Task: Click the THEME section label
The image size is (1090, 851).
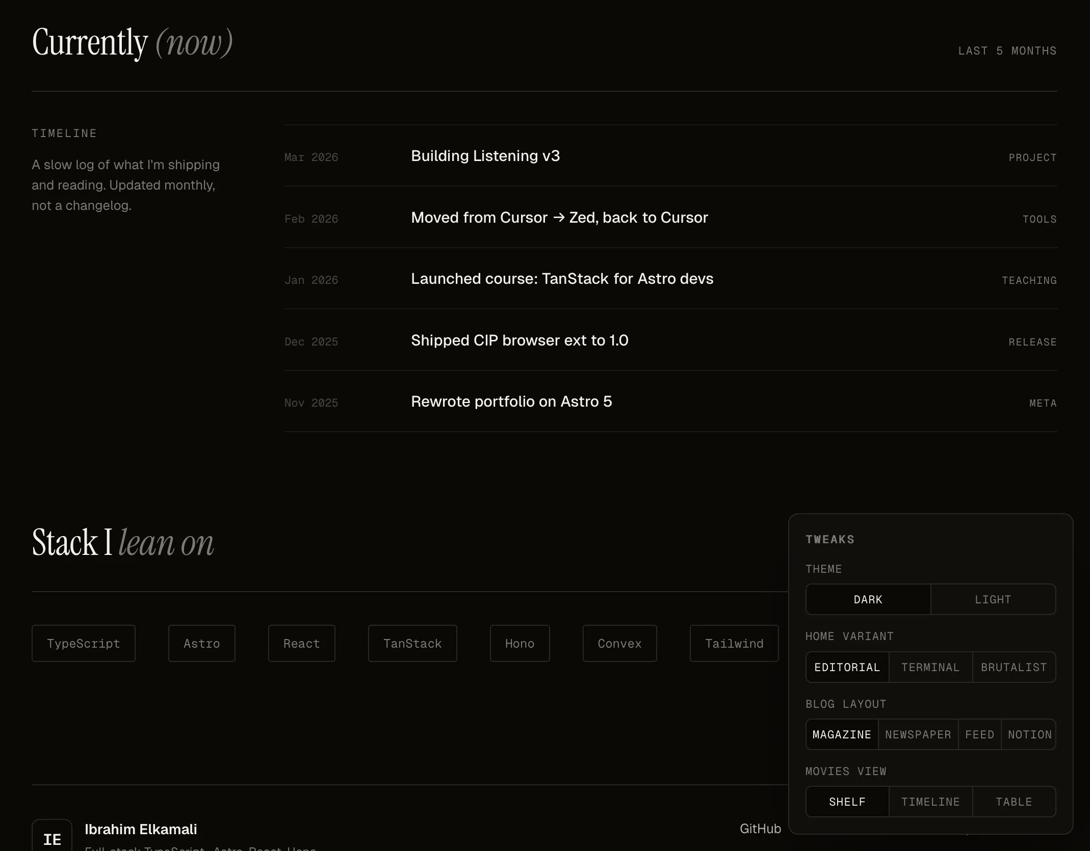Action: pyautogui.click(x=823, y=569)
